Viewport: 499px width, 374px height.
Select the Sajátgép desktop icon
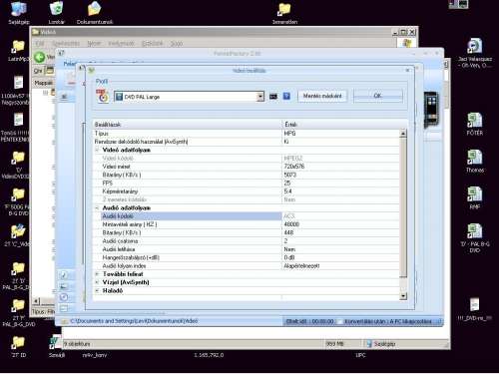click(19, 13)
